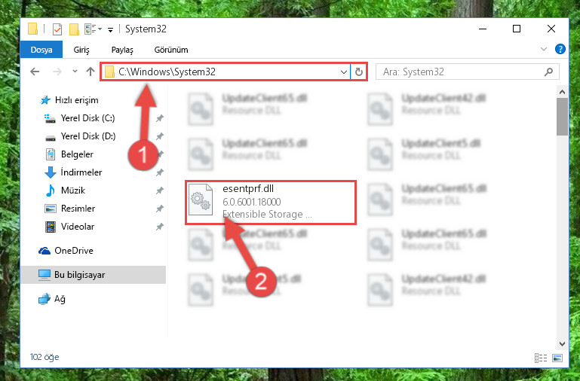
Task: Click the vertical scrollbar thumb
Action: (x=562, y=117)
